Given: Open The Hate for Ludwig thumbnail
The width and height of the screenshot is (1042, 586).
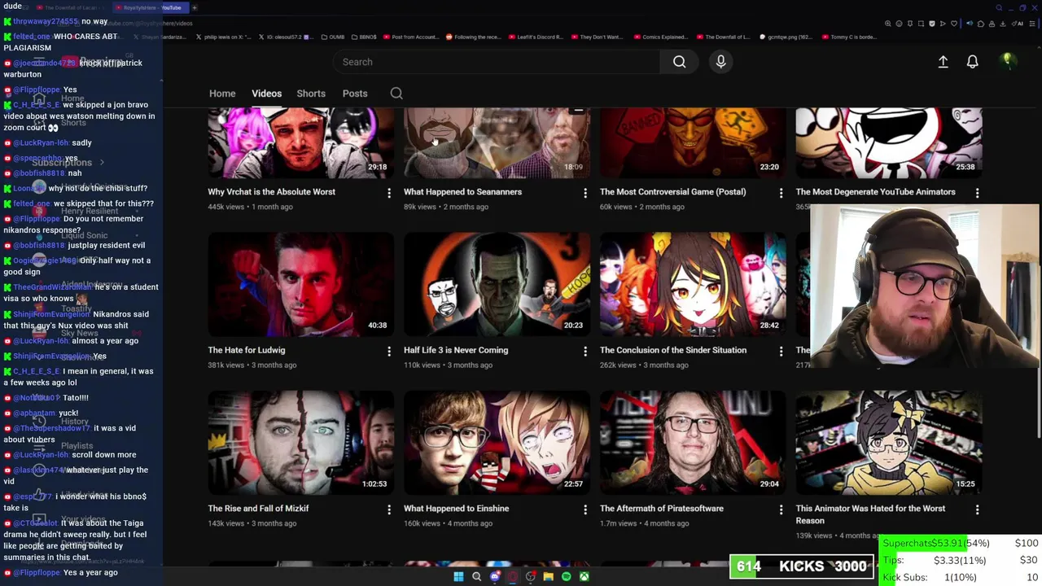Looking at the screenshot, I should [300, 284].
